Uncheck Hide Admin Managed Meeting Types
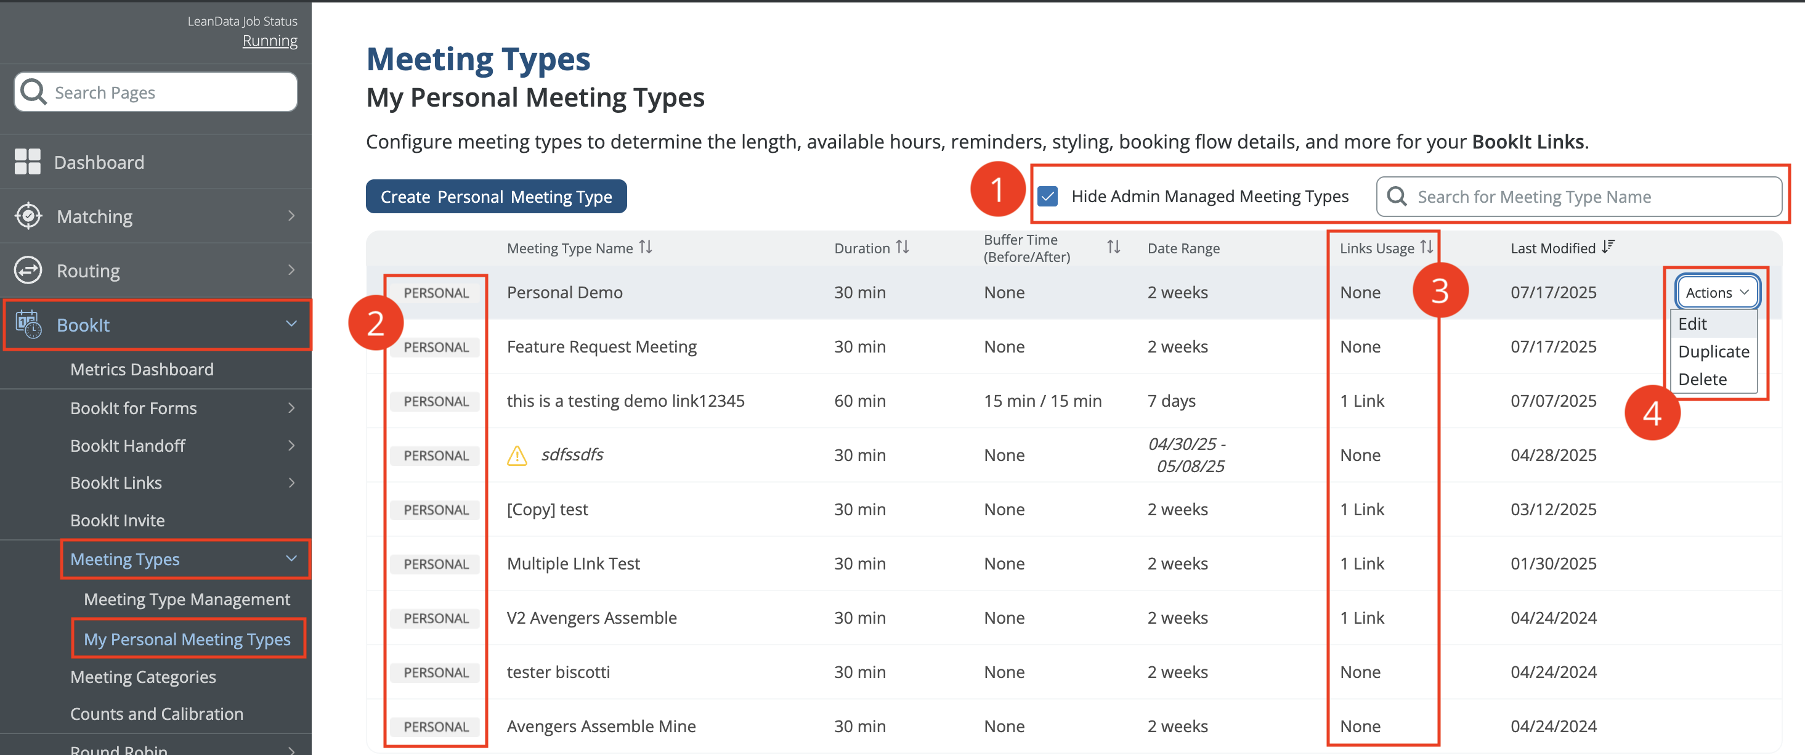The width and height of the screenshot is (1805, 755). coord(1047,196)
